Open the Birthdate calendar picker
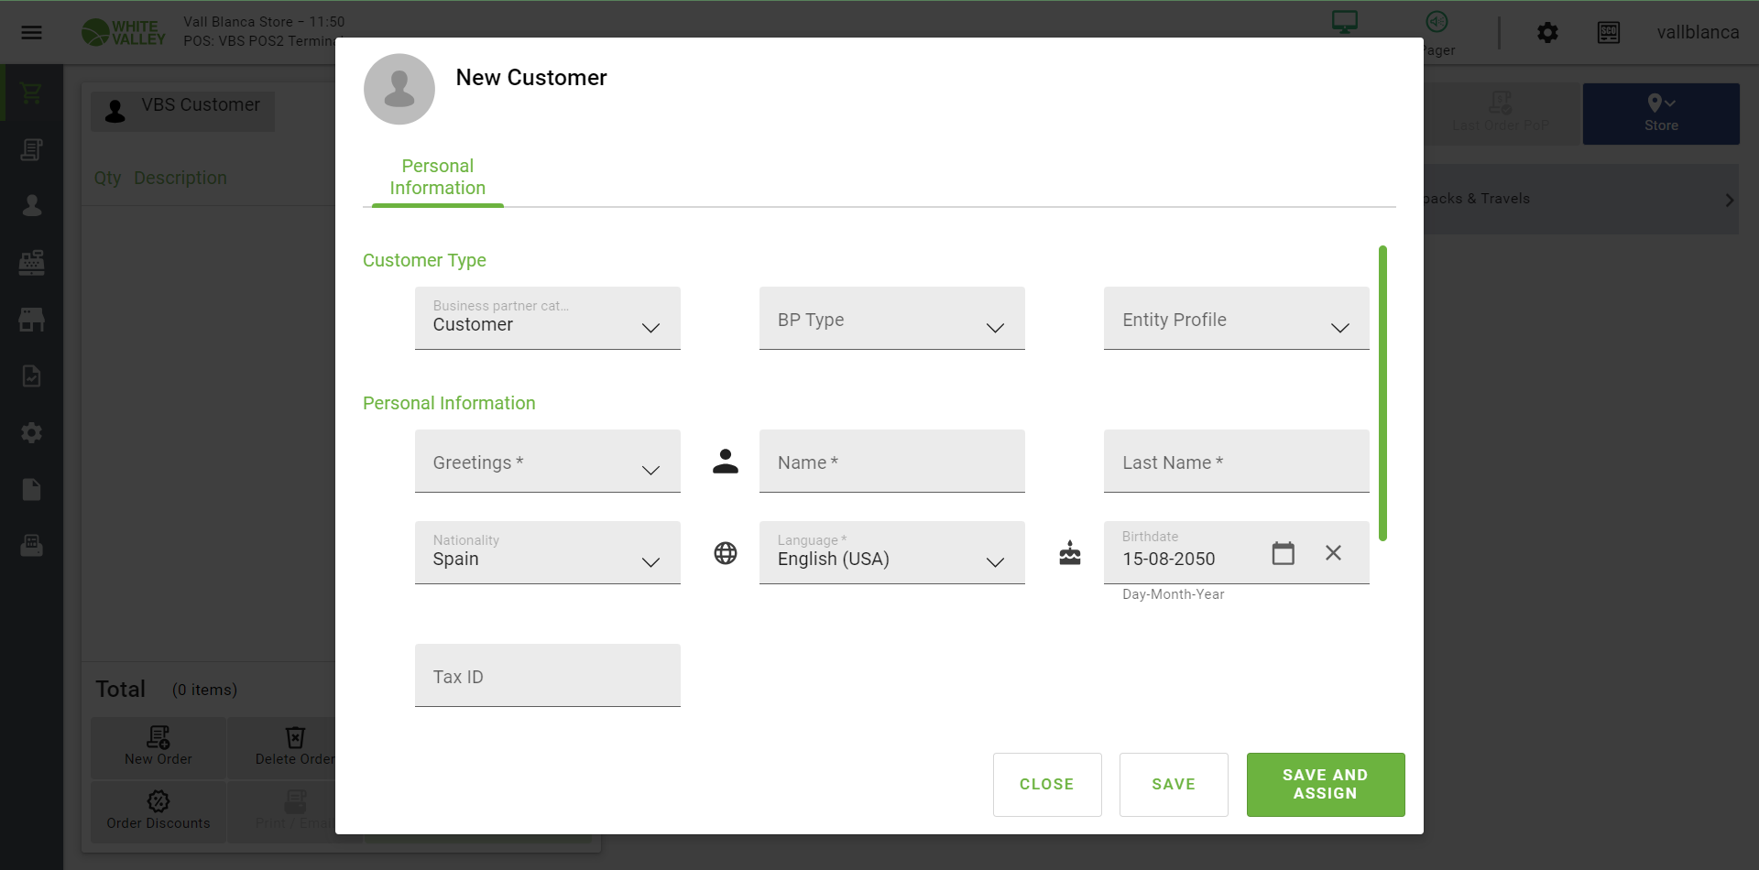The width and height of the screenshot is (1759, 870). pos(1283,553)
